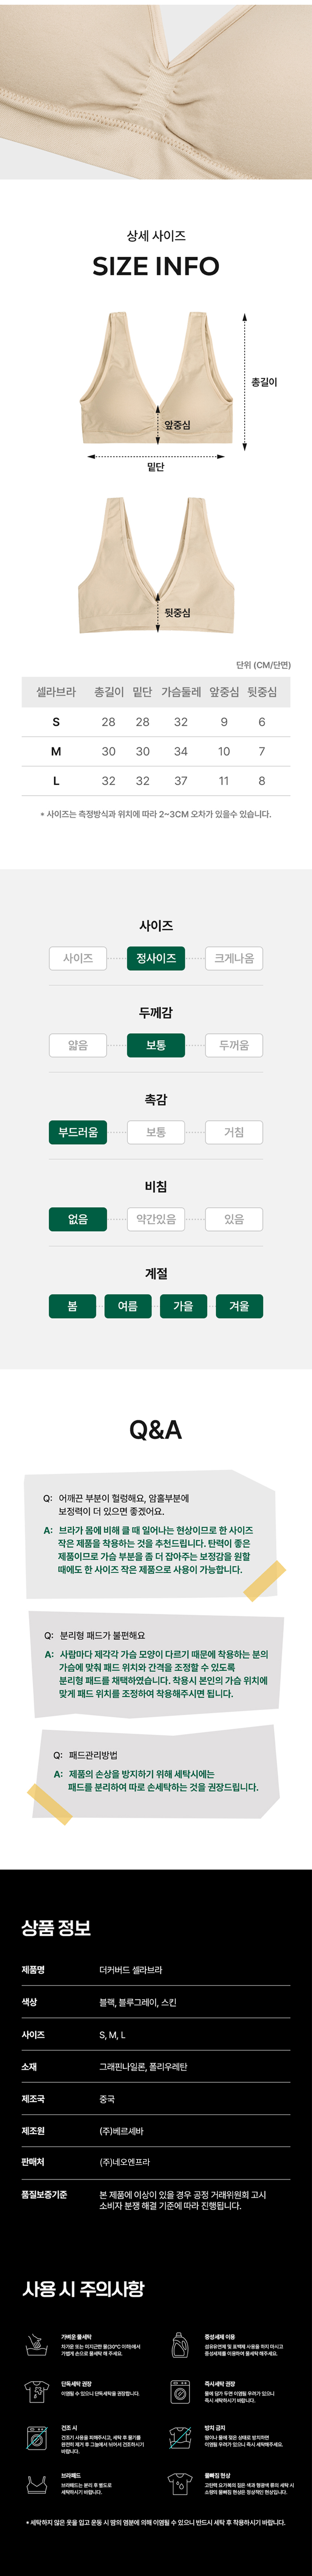Click the crossed-out shirt icon
The width and height of the screenshot is (312, 2576).
[x=180, y=2437]
